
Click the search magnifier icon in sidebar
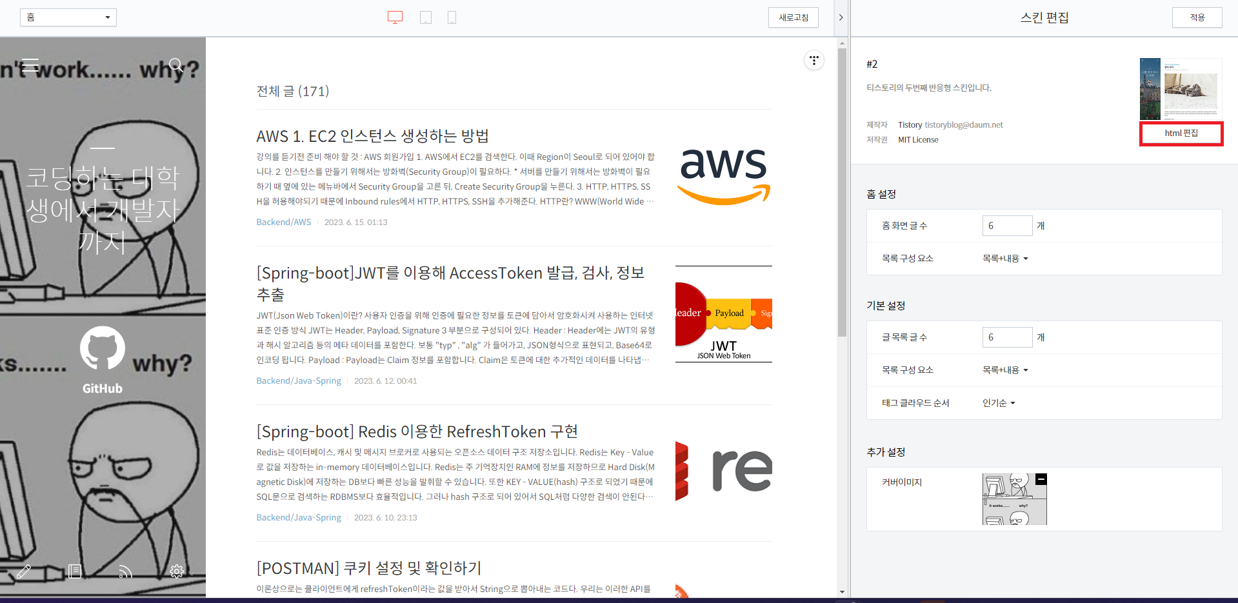[176, 65]
